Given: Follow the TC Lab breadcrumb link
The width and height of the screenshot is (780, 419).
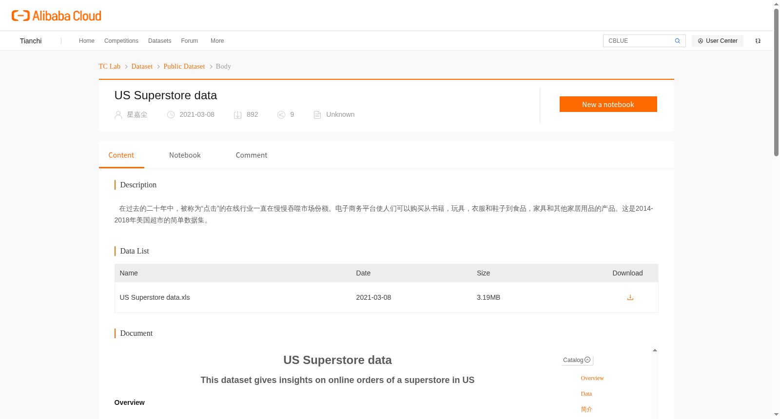Looking at the screenshot, I should click(110, 67).
